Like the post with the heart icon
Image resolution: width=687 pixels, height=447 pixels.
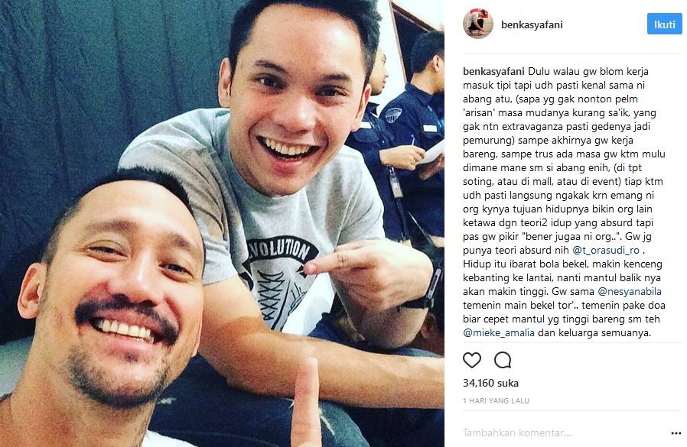[472, 360]
